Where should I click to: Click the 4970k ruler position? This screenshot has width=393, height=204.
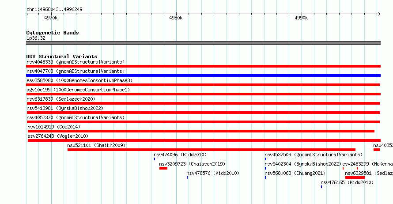tap(51, 18)
